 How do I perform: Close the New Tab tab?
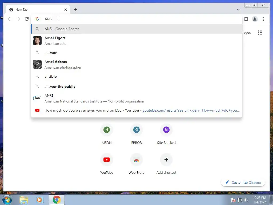click(x=66, y=10)
